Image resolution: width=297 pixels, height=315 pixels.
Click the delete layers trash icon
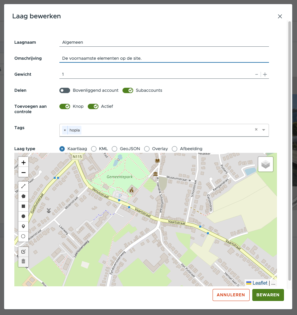click(x=23, y=261)
